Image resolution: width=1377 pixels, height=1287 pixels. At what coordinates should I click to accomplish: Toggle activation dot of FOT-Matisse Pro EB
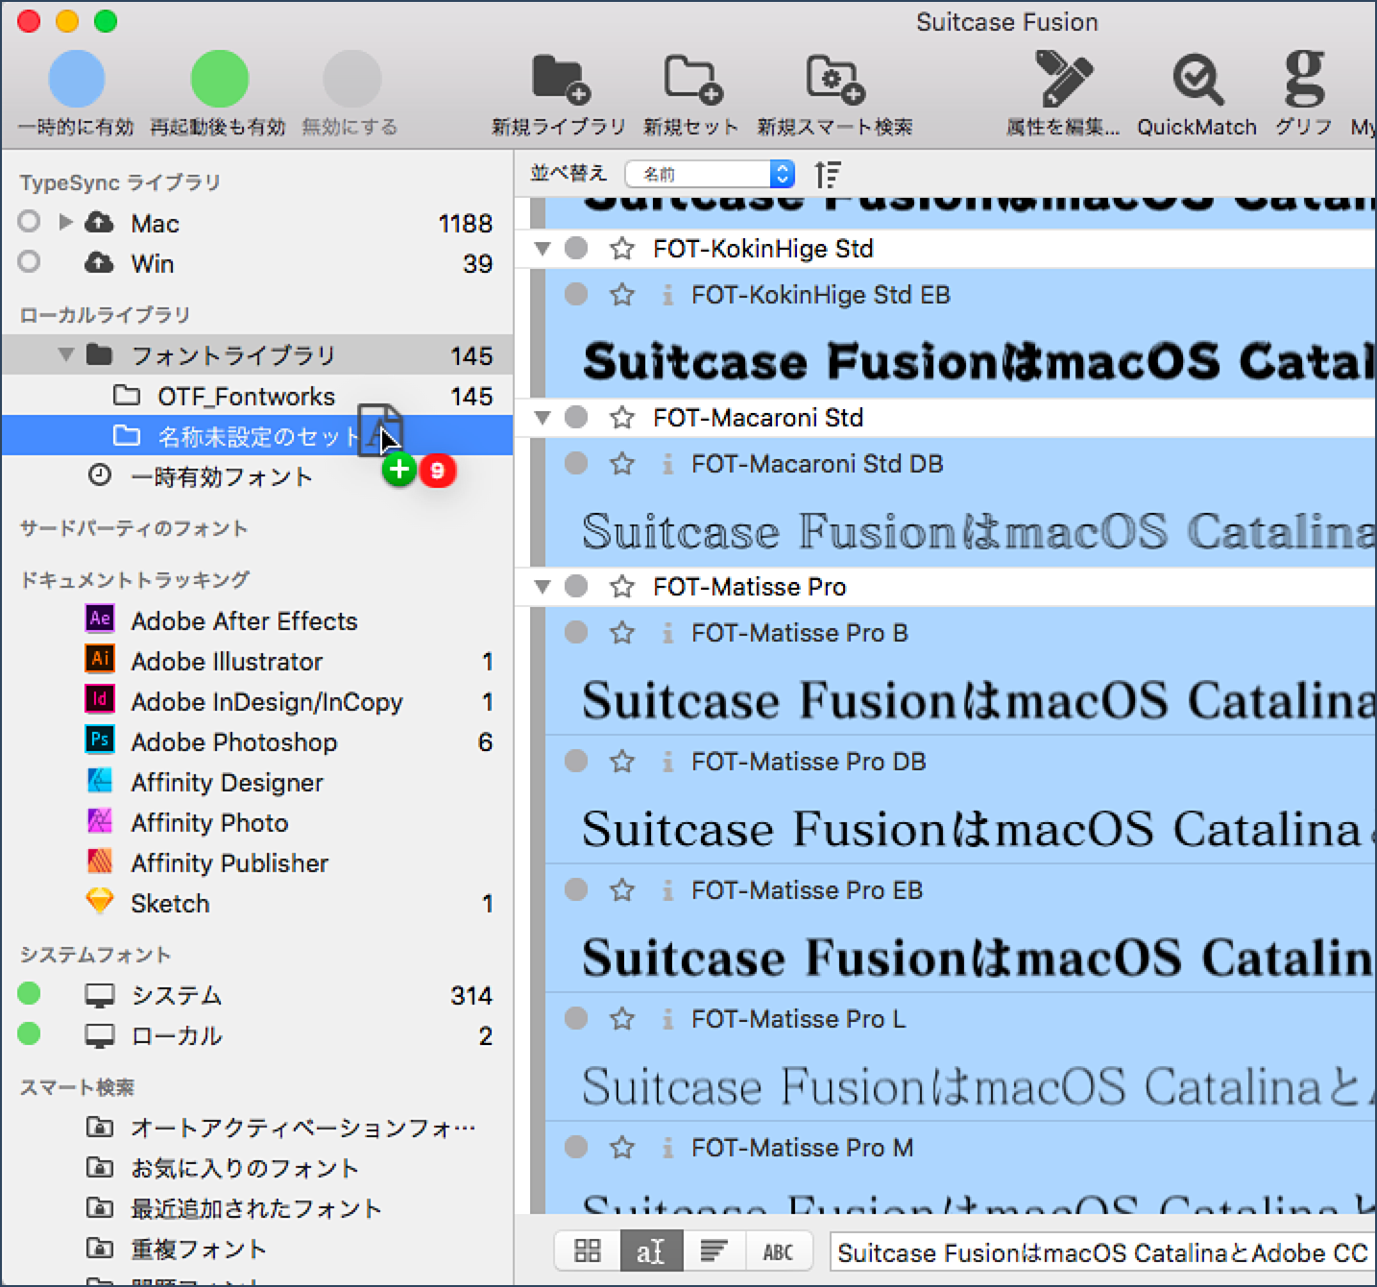coord(576,890)
